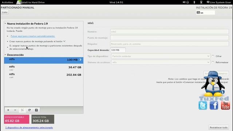Screen dimensions: 233x131
Task: Click the Etiqueta input field
Action: 170,44
